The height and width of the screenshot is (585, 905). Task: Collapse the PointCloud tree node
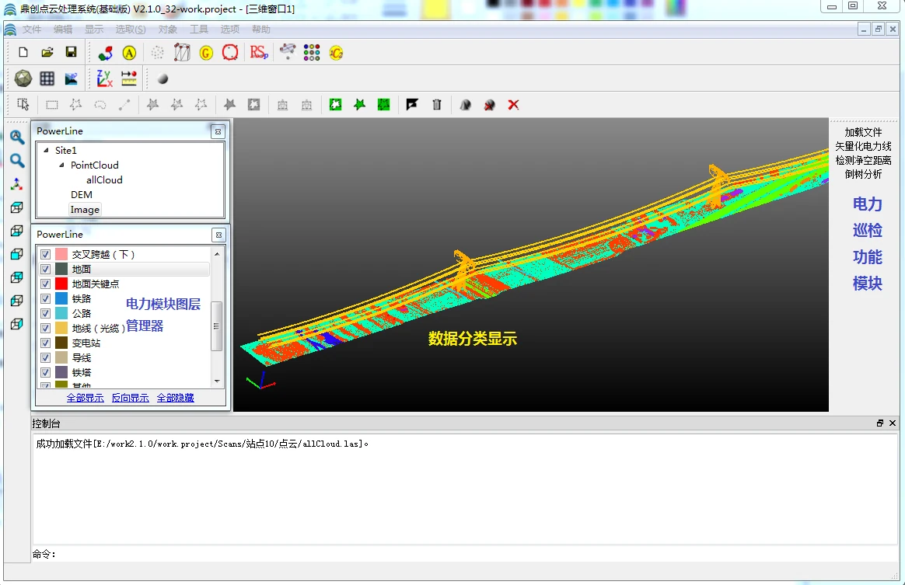(x=61, y=165)
